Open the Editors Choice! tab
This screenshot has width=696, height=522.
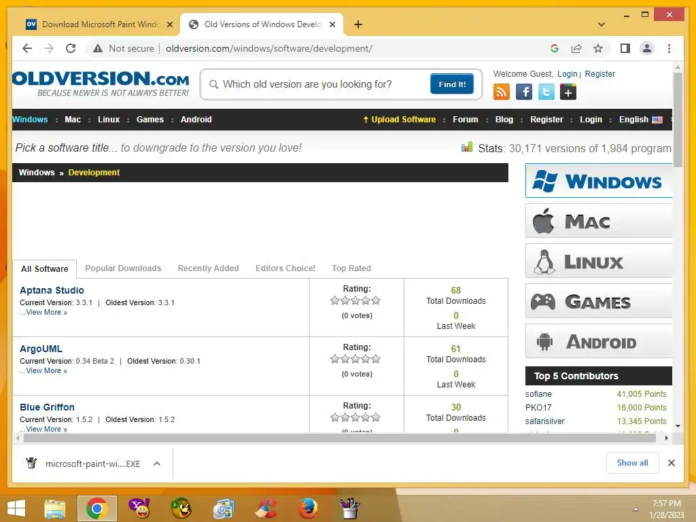click(x=285, y=268)
